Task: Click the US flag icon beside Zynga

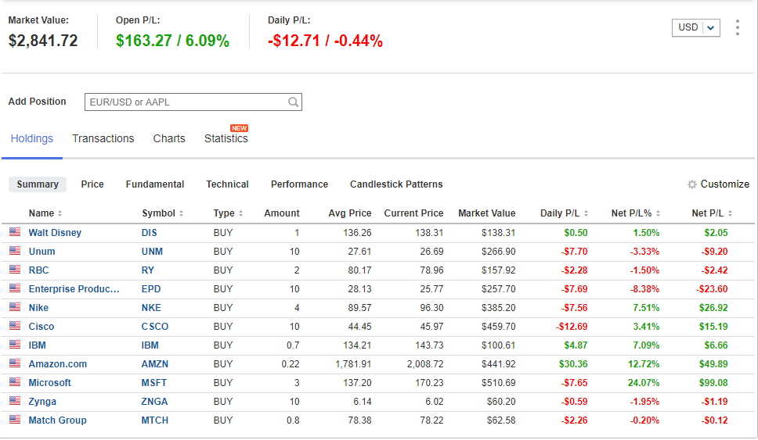Action: [15, 401]
